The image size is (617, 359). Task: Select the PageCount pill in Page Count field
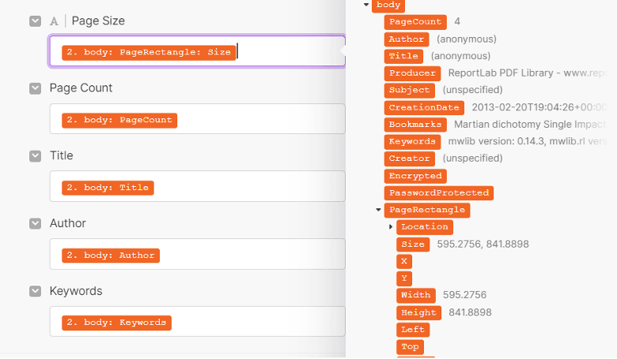pyautogui.click(x=119, y=120)
